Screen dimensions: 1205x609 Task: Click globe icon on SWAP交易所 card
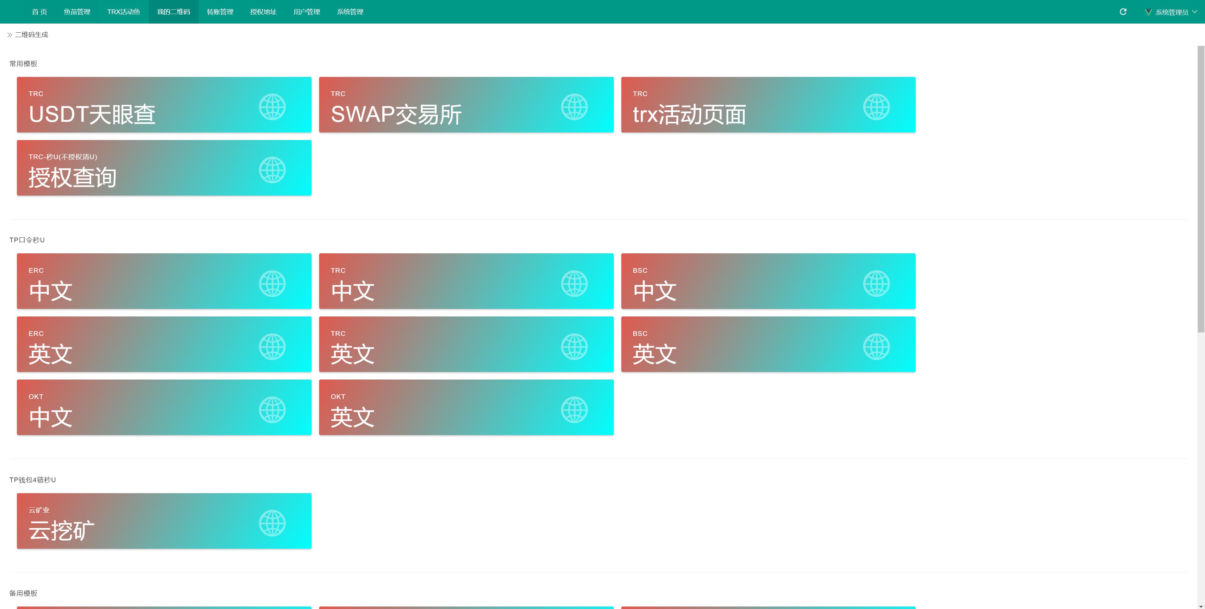pos(574,107)
